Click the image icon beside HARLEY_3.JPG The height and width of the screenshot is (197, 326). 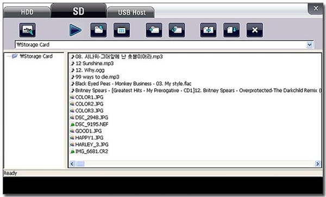(x=72, y=145)
